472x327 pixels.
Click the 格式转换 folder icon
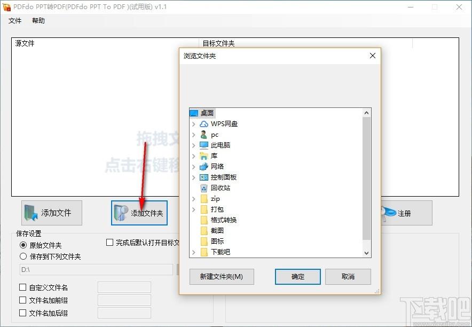(x=204, y=220)
